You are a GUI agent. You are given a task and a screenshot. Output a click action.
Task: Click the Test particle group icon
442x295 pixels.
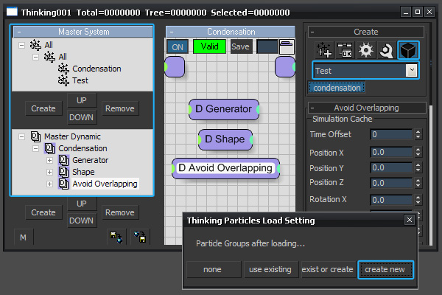[63, 80]
